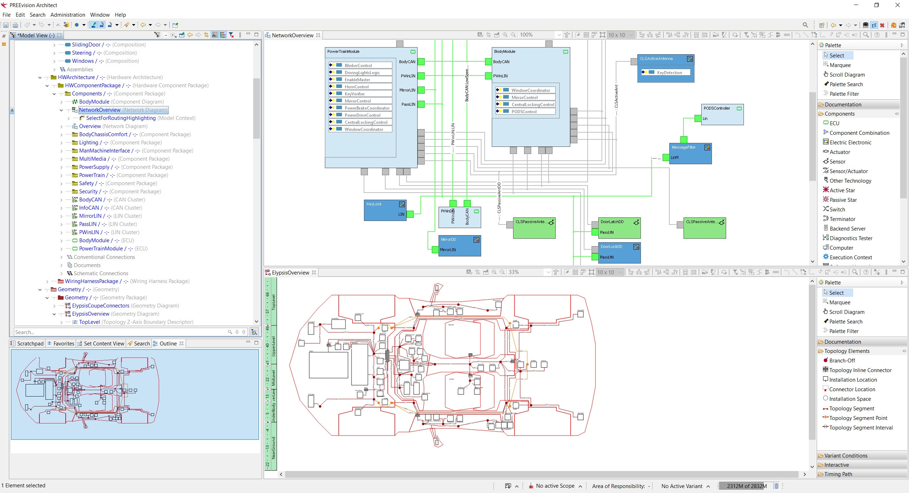Click the pinned-window icon in the main toolbar

(175, 25)
